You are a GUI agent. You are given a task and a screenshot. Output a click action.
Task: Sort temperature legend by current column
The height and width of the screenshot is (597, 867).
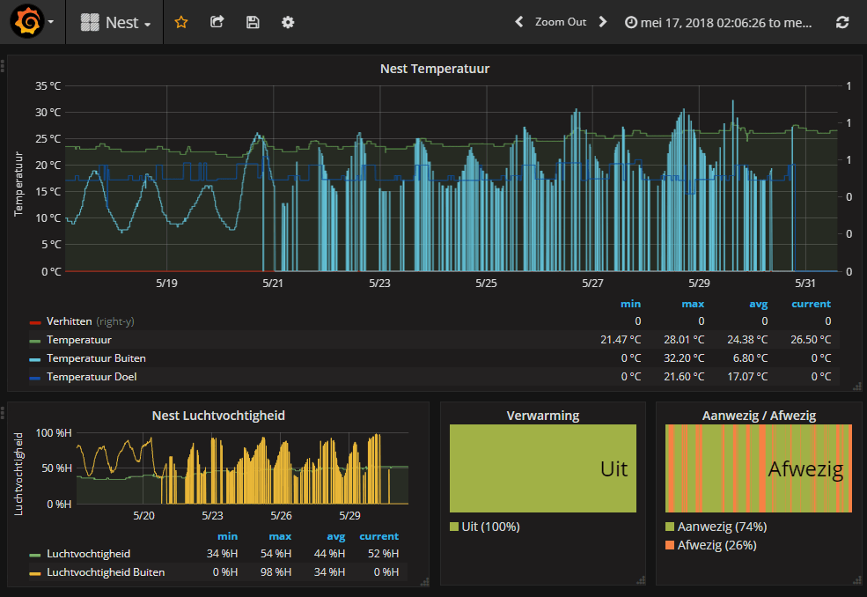coord(811,304)
